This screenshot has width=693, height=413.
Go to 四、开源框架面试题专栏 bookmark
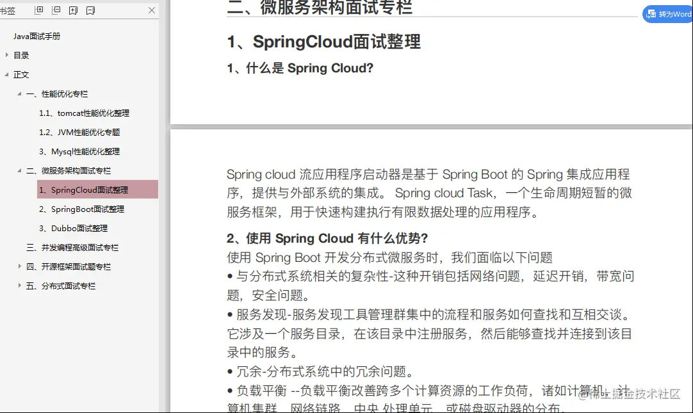pyautogui.click(x=69, y=266)
